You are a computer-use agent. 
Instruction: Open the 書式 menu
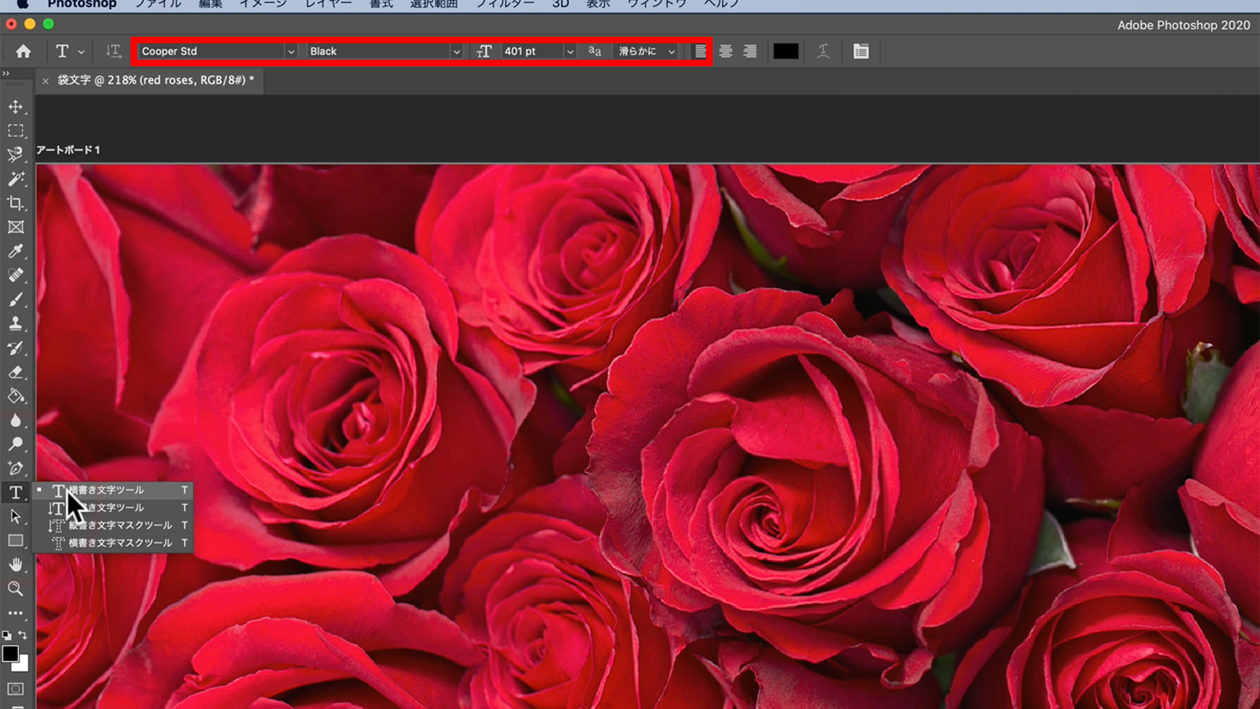(x=381, y=4)
